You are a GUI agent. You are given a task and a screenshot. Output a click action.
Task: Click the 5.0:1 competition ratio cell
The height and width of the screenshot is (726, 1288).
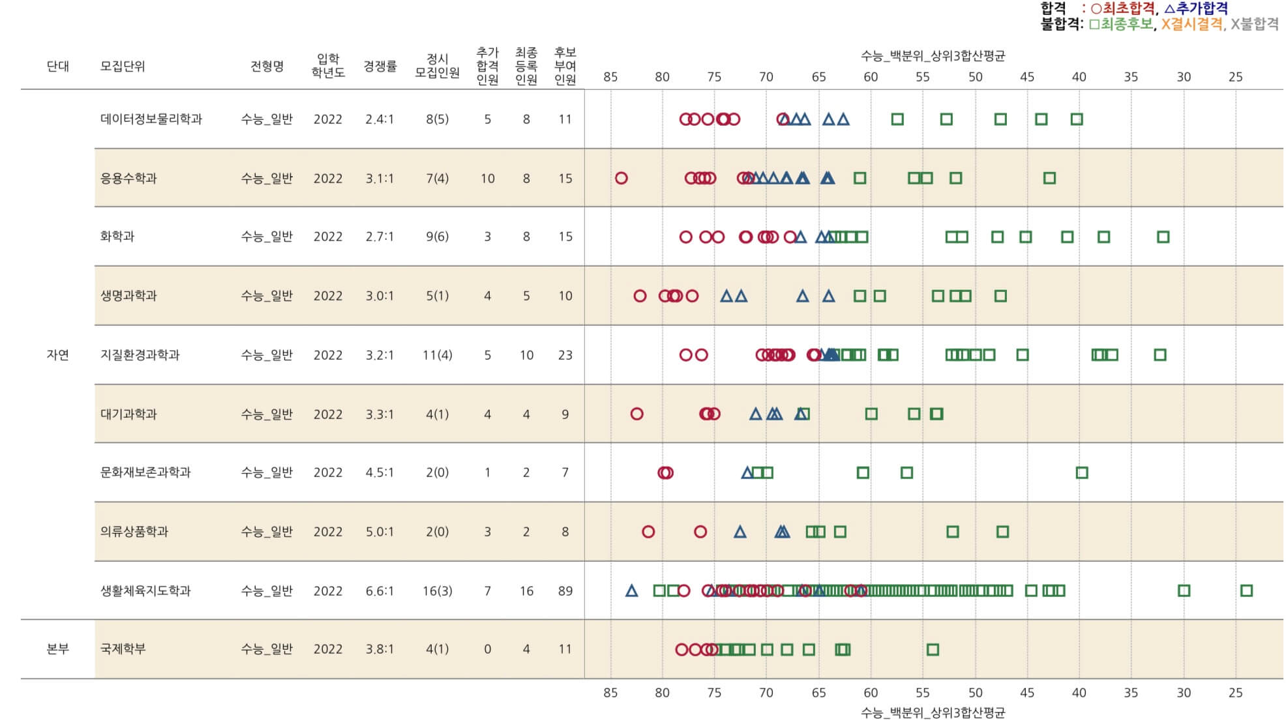point(380,532)
